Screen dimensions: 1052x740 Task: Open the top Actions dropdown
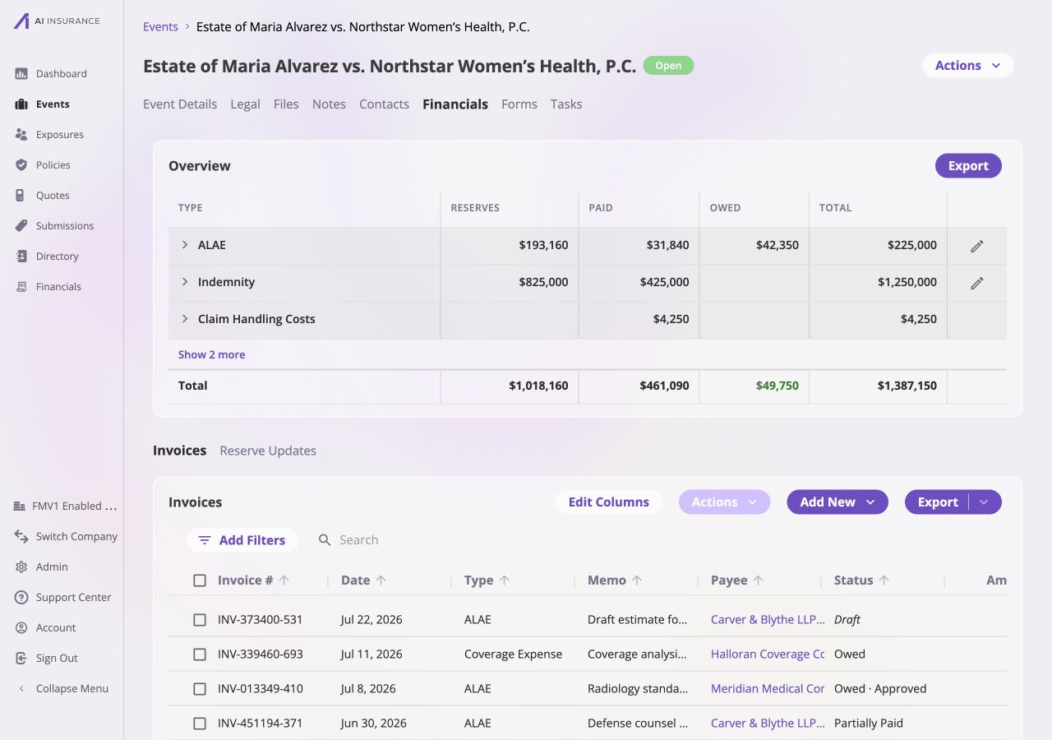[x=968, y=66]
